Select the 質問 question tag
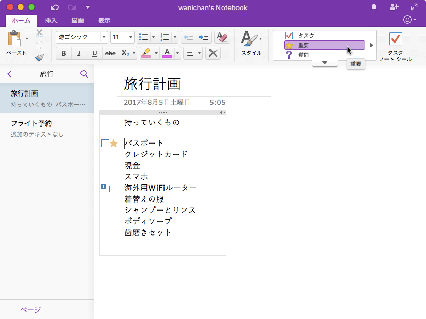Viewport: 426px width, 319px height. point(324,55)
